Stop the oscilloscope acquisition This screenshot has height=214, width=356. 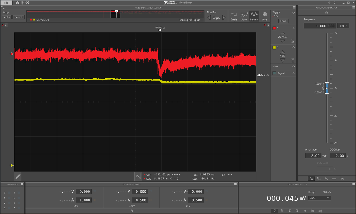pos(265,16)
